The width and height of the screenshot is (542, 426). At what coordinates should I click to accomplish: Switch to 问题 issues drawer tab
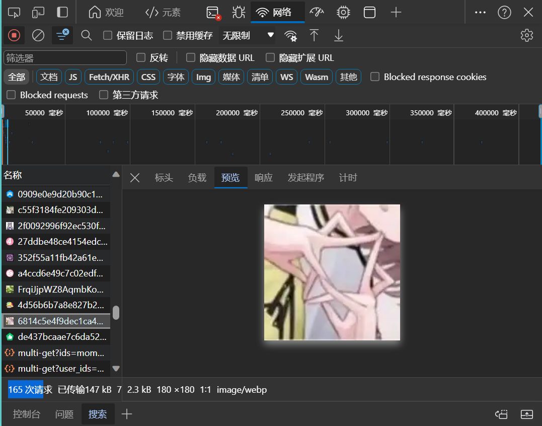click(x=64, y=414)
